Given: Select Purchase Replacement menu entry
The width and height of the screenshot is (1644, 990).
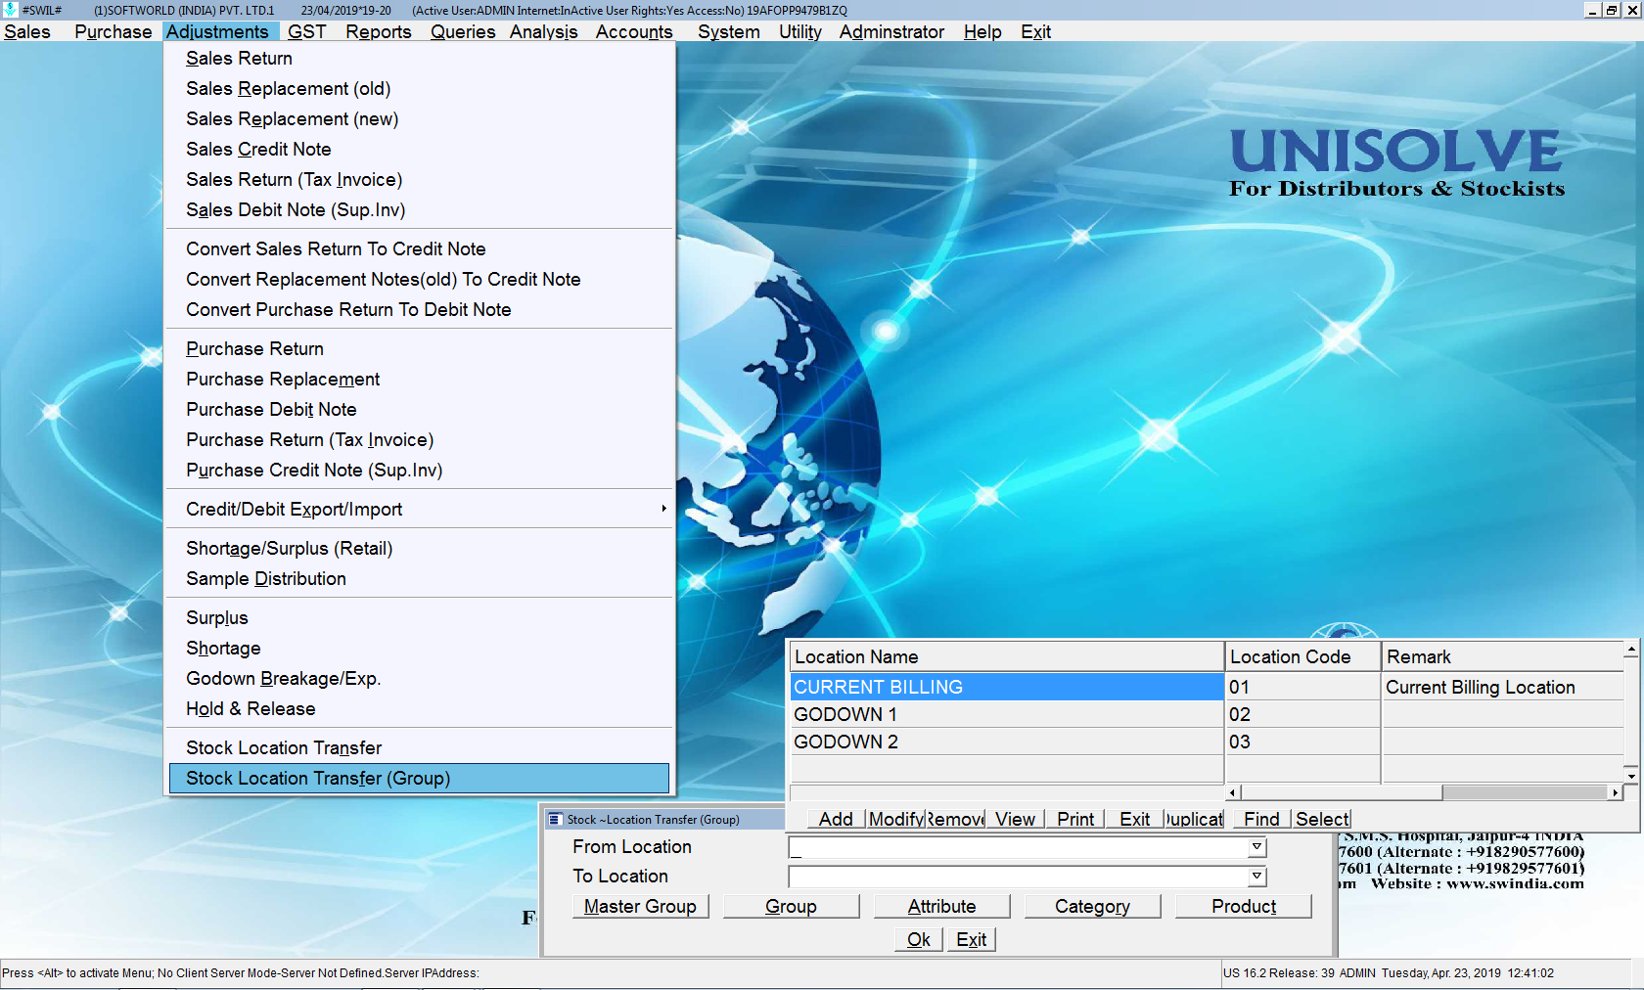Looking at the screenshot, I should 419,380.
